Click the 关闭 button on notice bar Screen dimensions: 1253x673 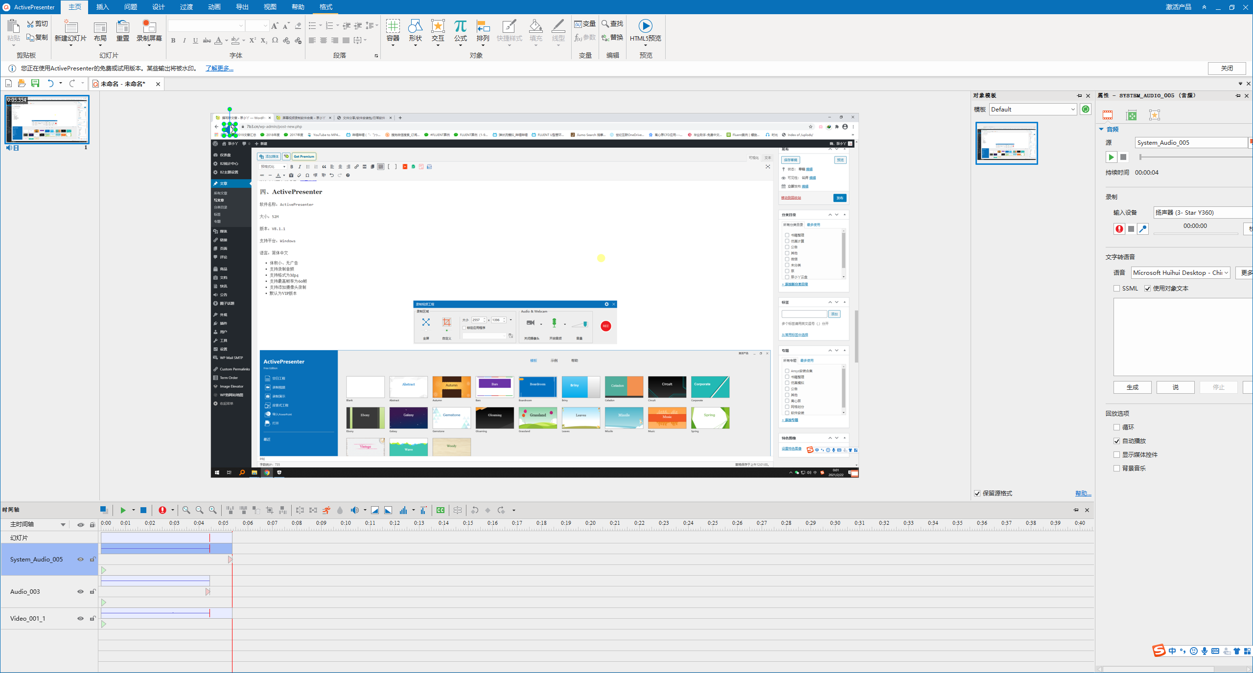tap(1227, 68)
